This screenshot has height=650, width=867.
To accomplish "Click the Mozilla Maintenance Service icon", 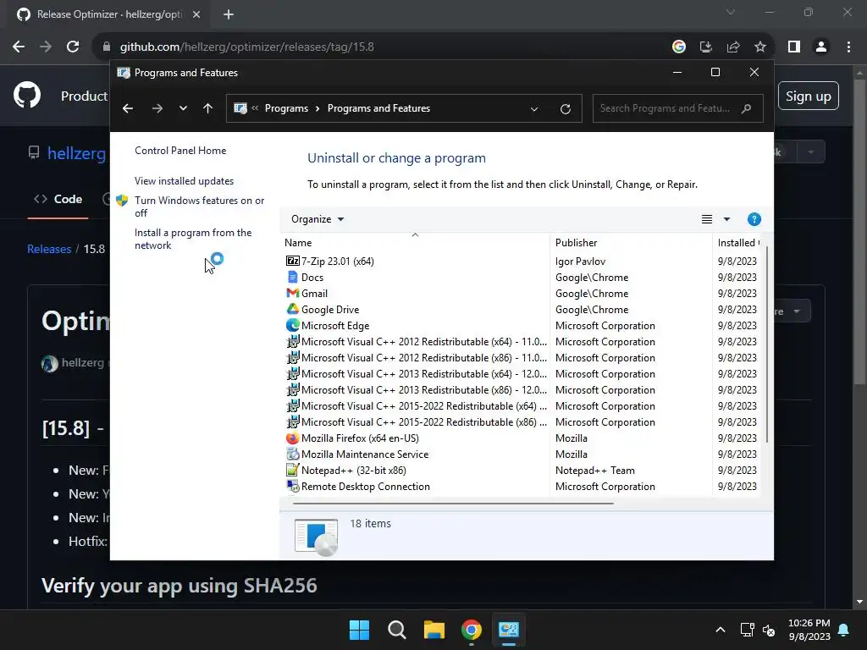I will (292, 454).
